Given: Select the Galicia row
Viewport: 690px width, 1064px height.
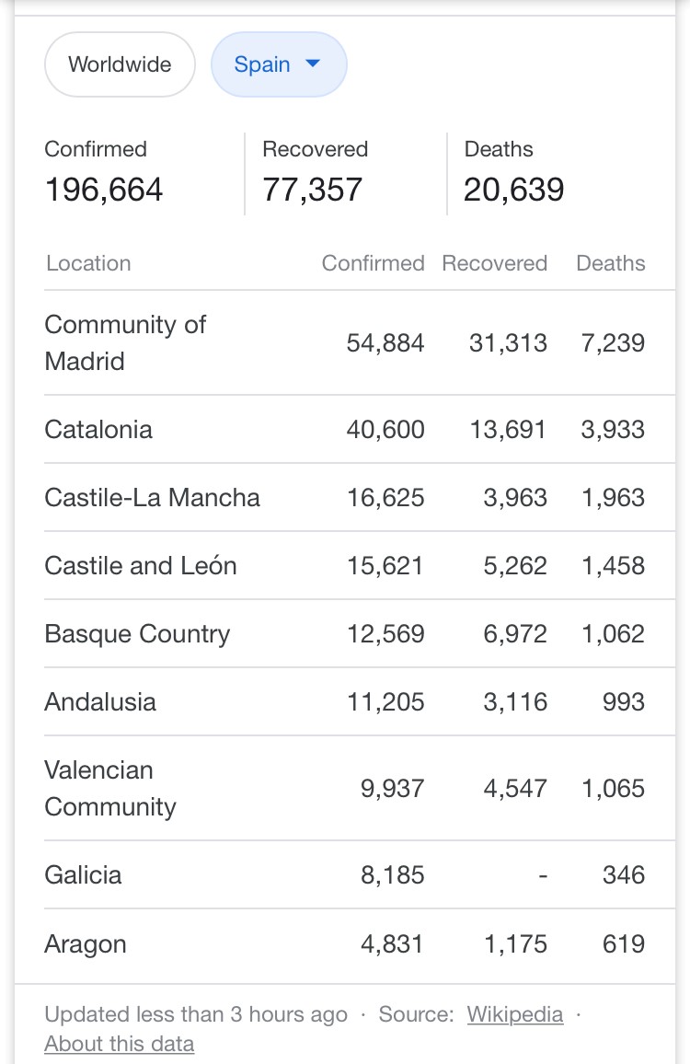Looking at the screenshot, I should (360, 874).
